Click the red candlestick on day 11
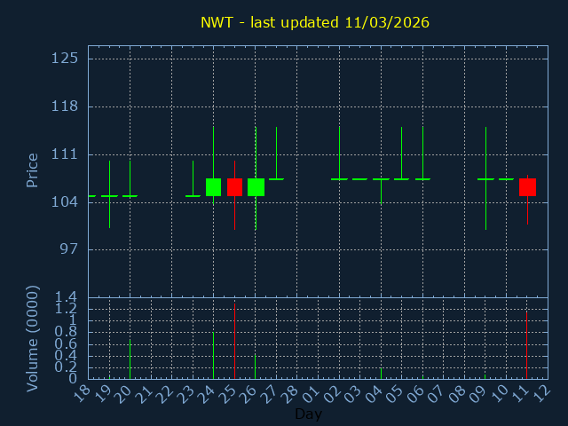Viewport: 568px width, 426px height. point(527,186)
